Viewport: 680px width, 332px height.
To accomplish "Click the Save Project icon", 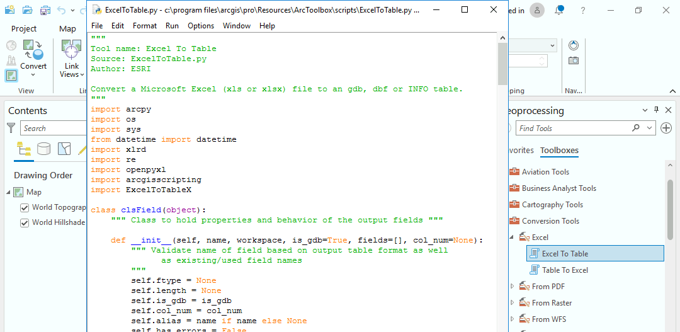I will click(45, 9).
